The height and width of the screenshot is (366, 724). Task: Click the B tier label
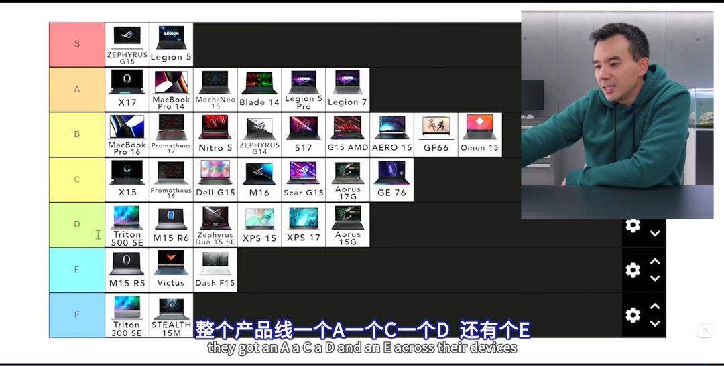click(x=77, y=134)
